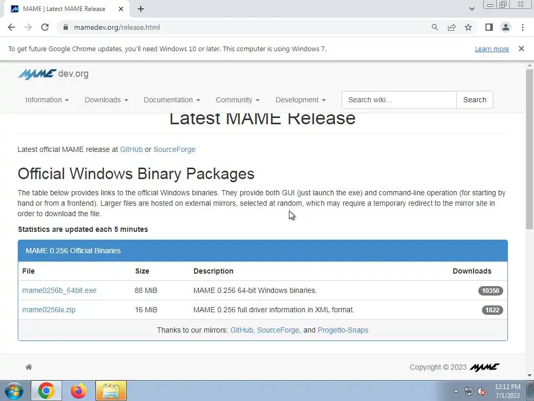Click the 88 MiB size cell

(x=146, y=290)
